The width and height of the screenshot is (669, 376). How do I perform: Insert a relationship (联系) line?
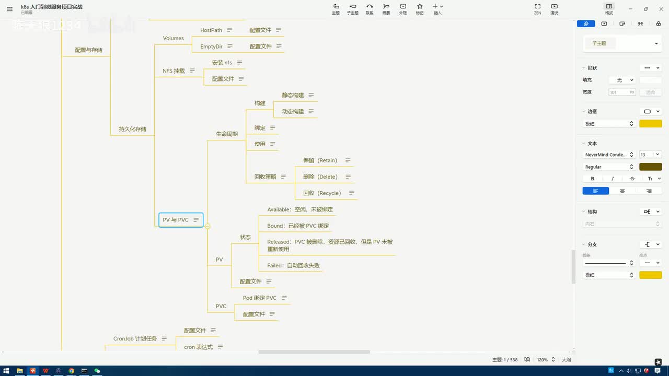pyautogui.click(x=370, y=9)
